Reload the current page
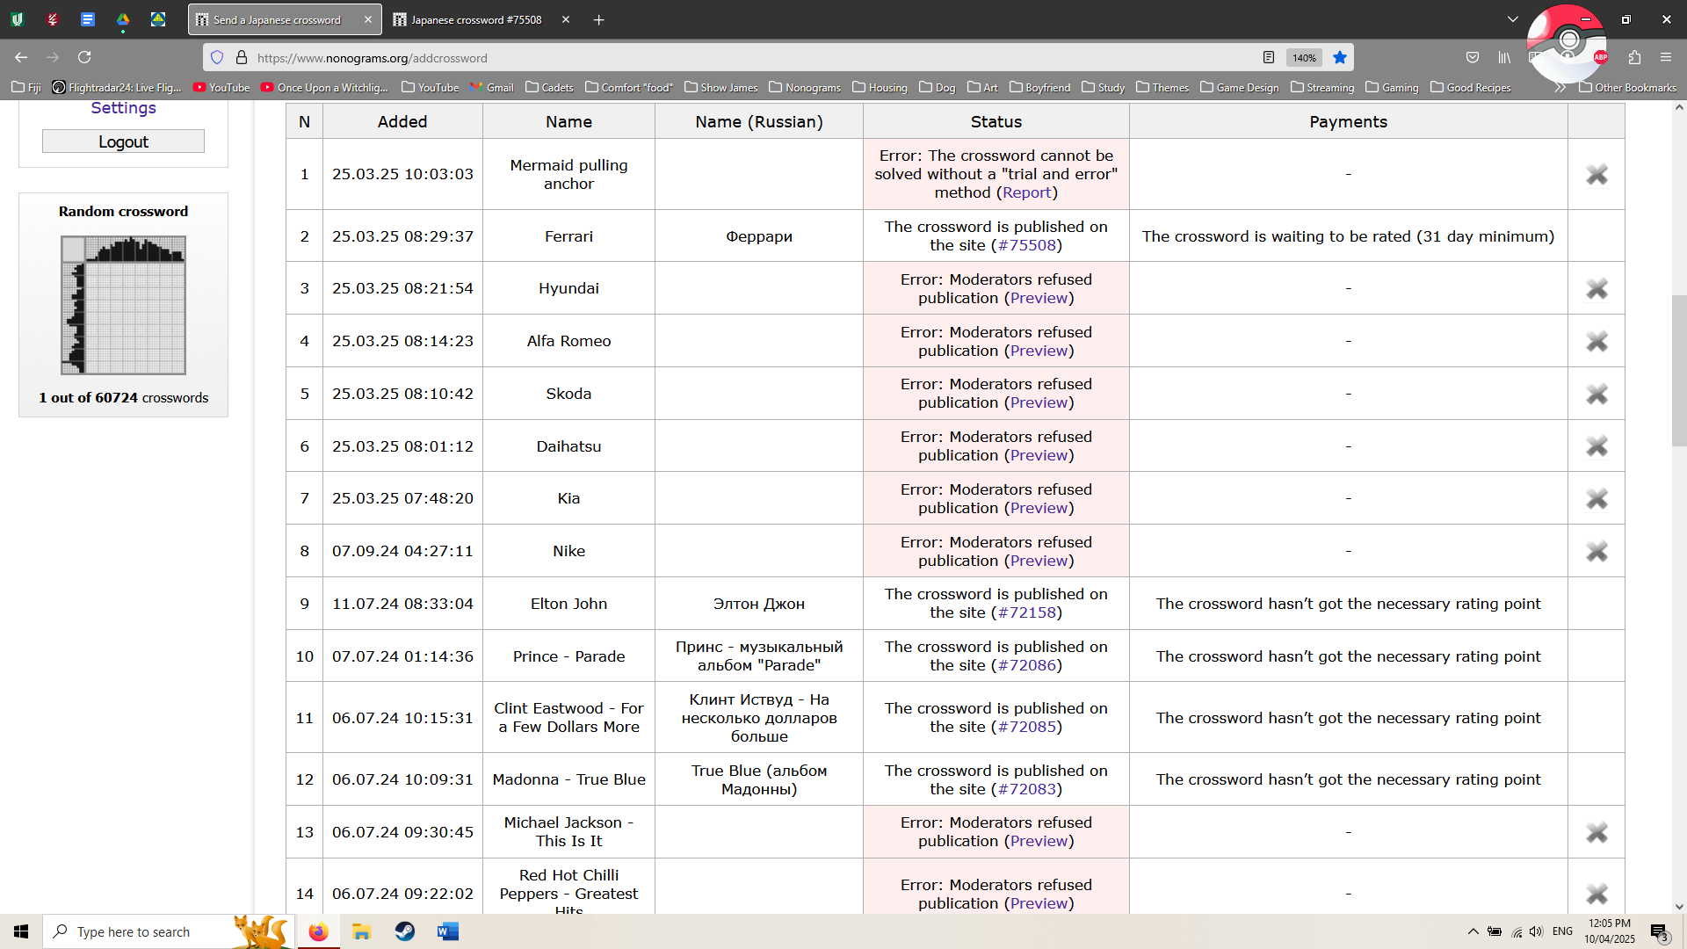This screenshot has width=1687, height=949. point(84,57)
